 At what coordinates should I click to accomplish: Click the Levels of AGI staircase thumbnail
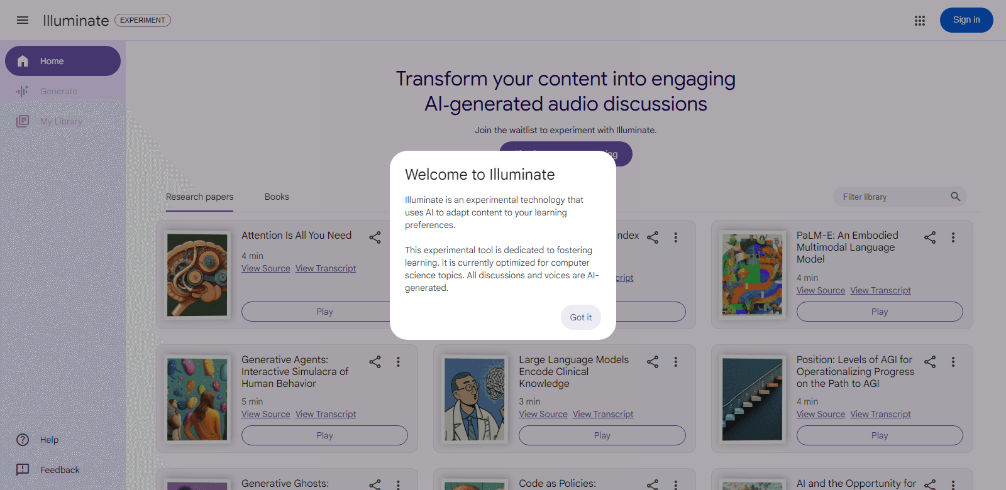[753, 399]
